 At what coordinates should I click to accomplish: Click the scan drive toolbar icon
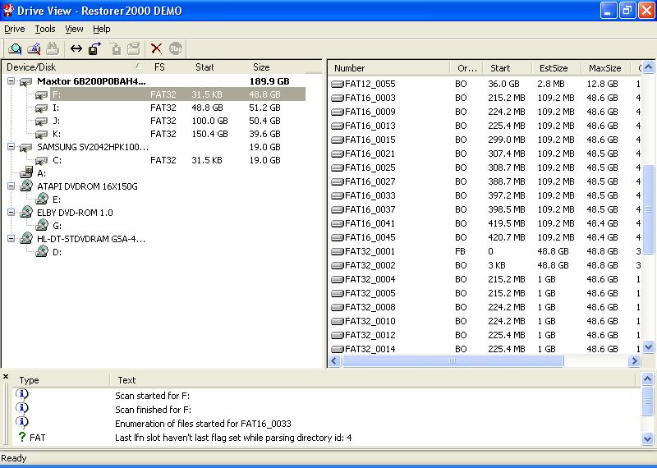point(34,48)
